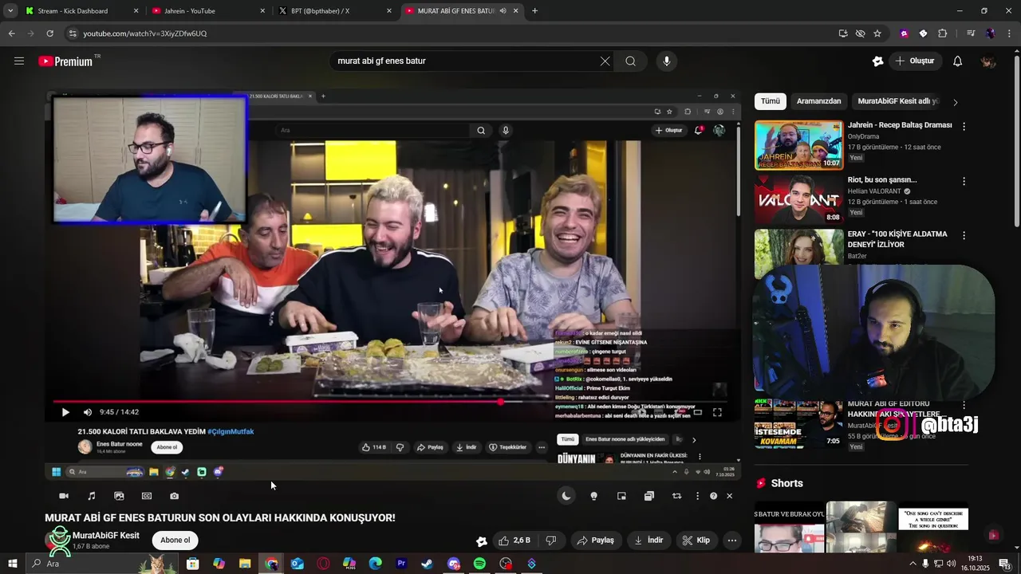Screen dimensions: 1021x574
Task: Close the extension bar with X
Action: tap(729, 496)
